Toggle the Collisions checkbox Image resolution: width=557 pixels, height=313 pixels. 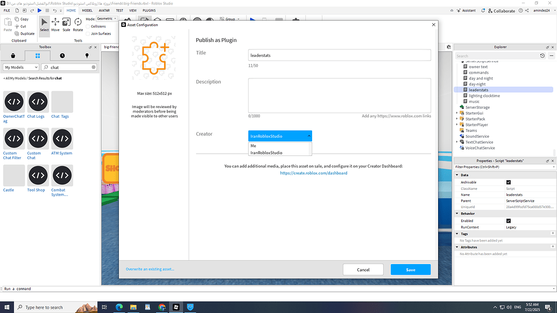pos(88,26)
